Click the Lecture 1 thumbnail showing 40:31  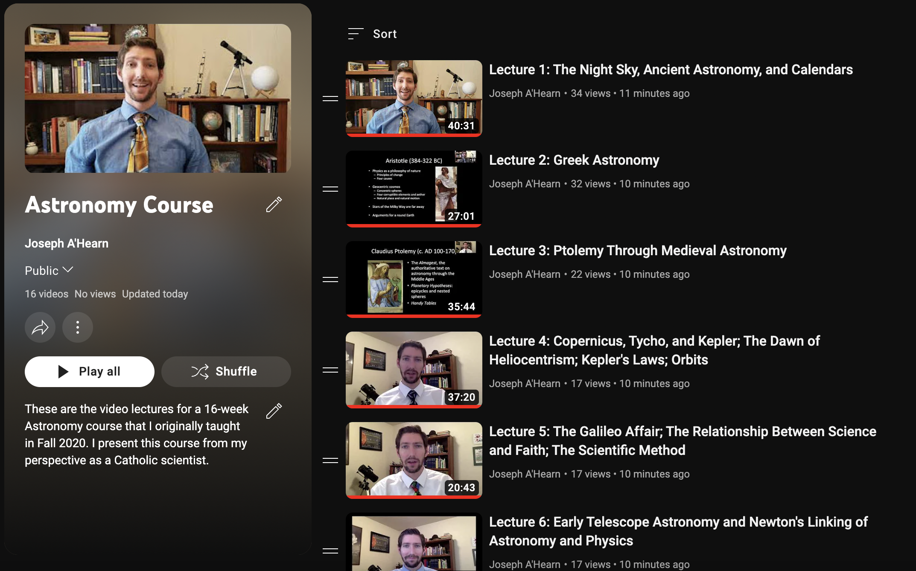pyautogui.click(x=414, y=99)
